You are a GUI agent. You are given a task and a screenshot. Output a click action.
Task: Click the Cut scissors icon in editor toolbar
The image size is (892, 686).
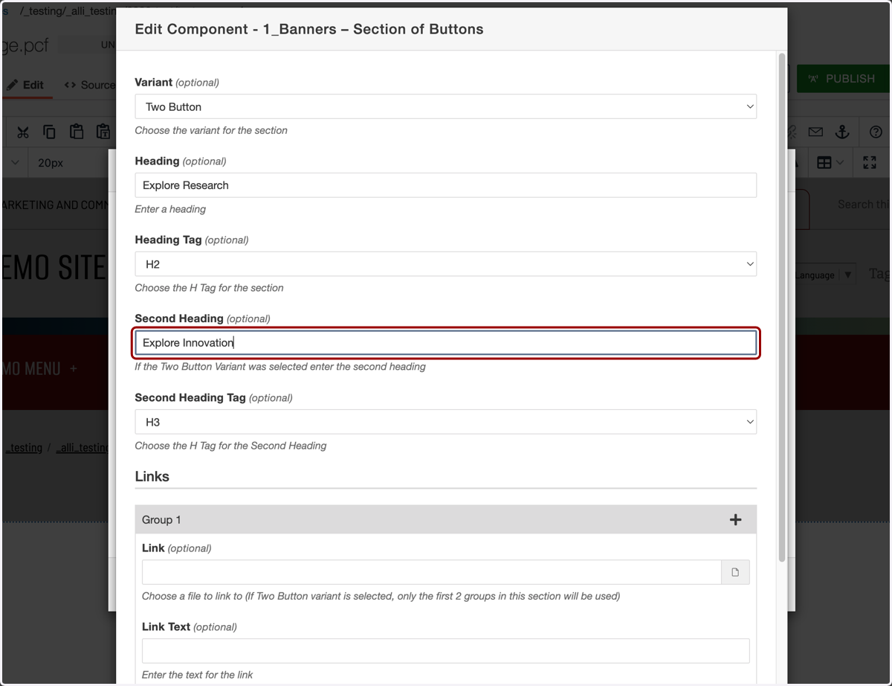(x=23, y=132)
